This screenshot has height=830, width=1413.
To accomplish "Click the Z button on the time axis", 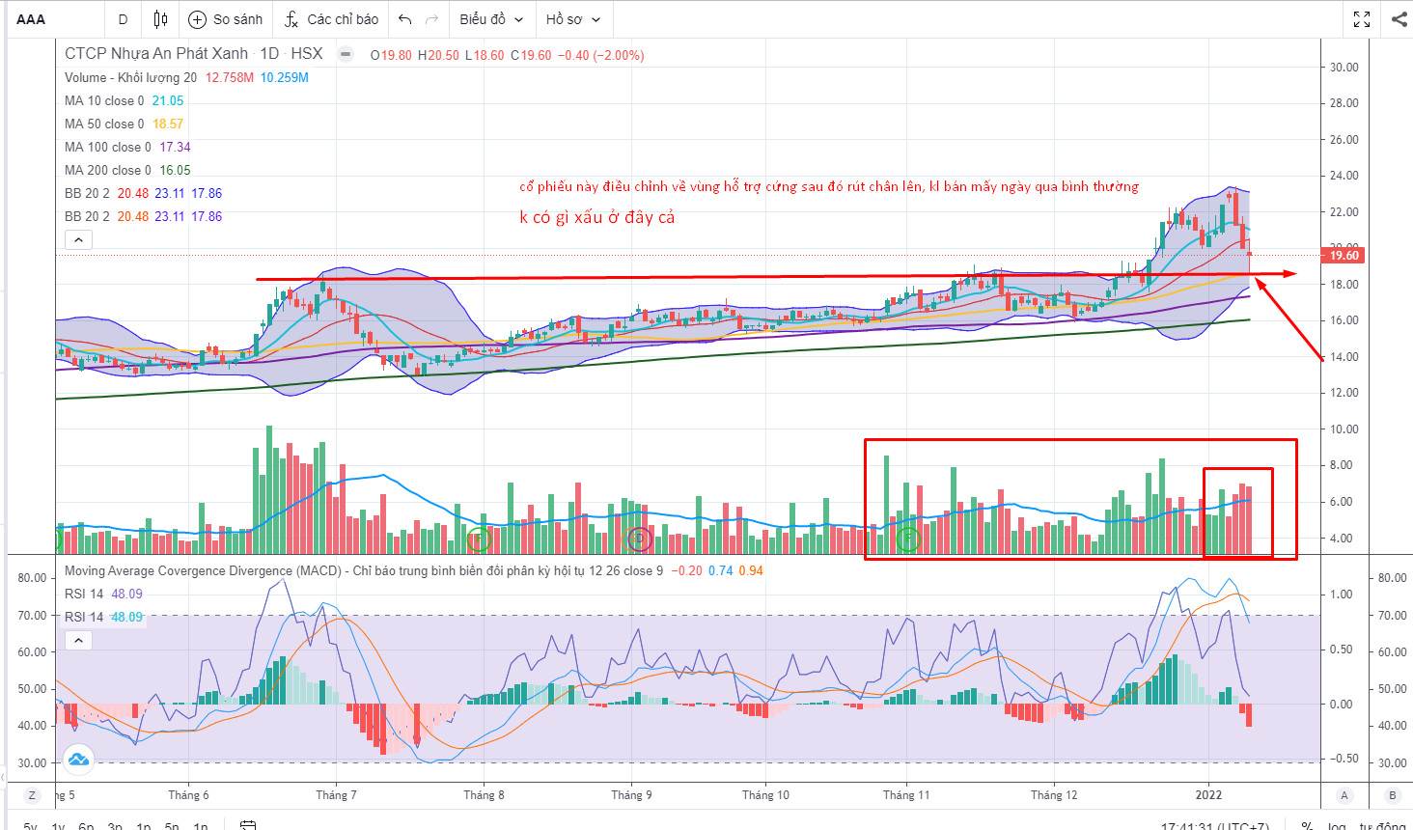I will click(x=32, y=795).
